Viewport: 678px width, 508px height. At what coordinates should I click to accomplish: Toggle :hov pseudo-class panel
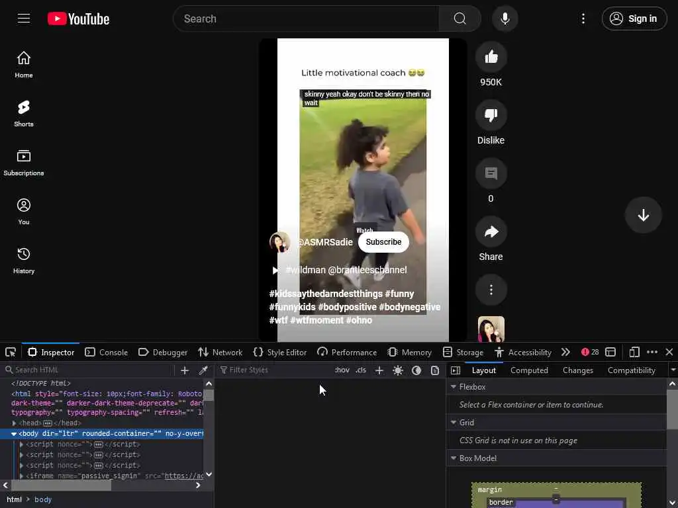tap(342, 370)
